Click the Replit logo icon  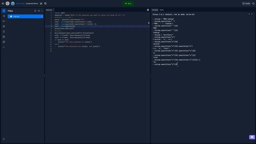click(8, 4)
